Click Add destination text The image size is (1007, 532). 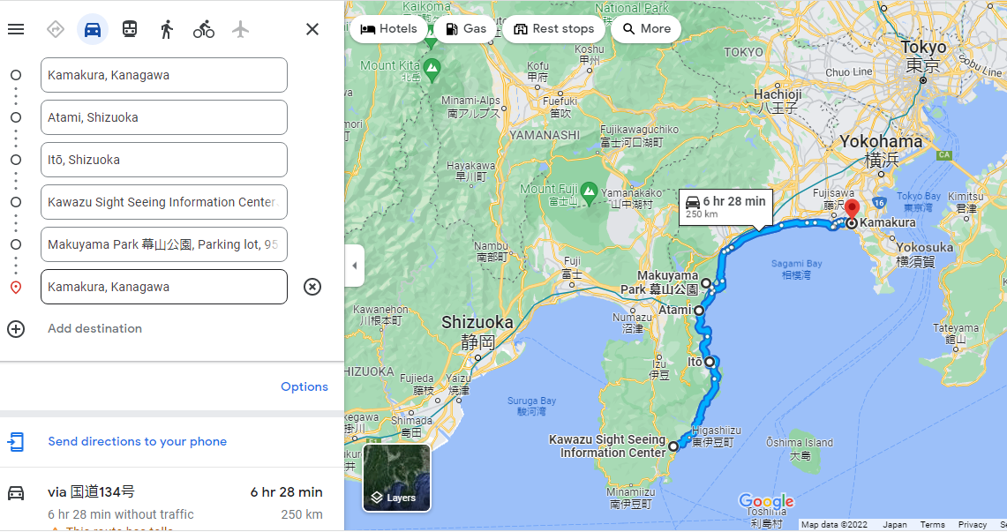click(x=94, y=328)
